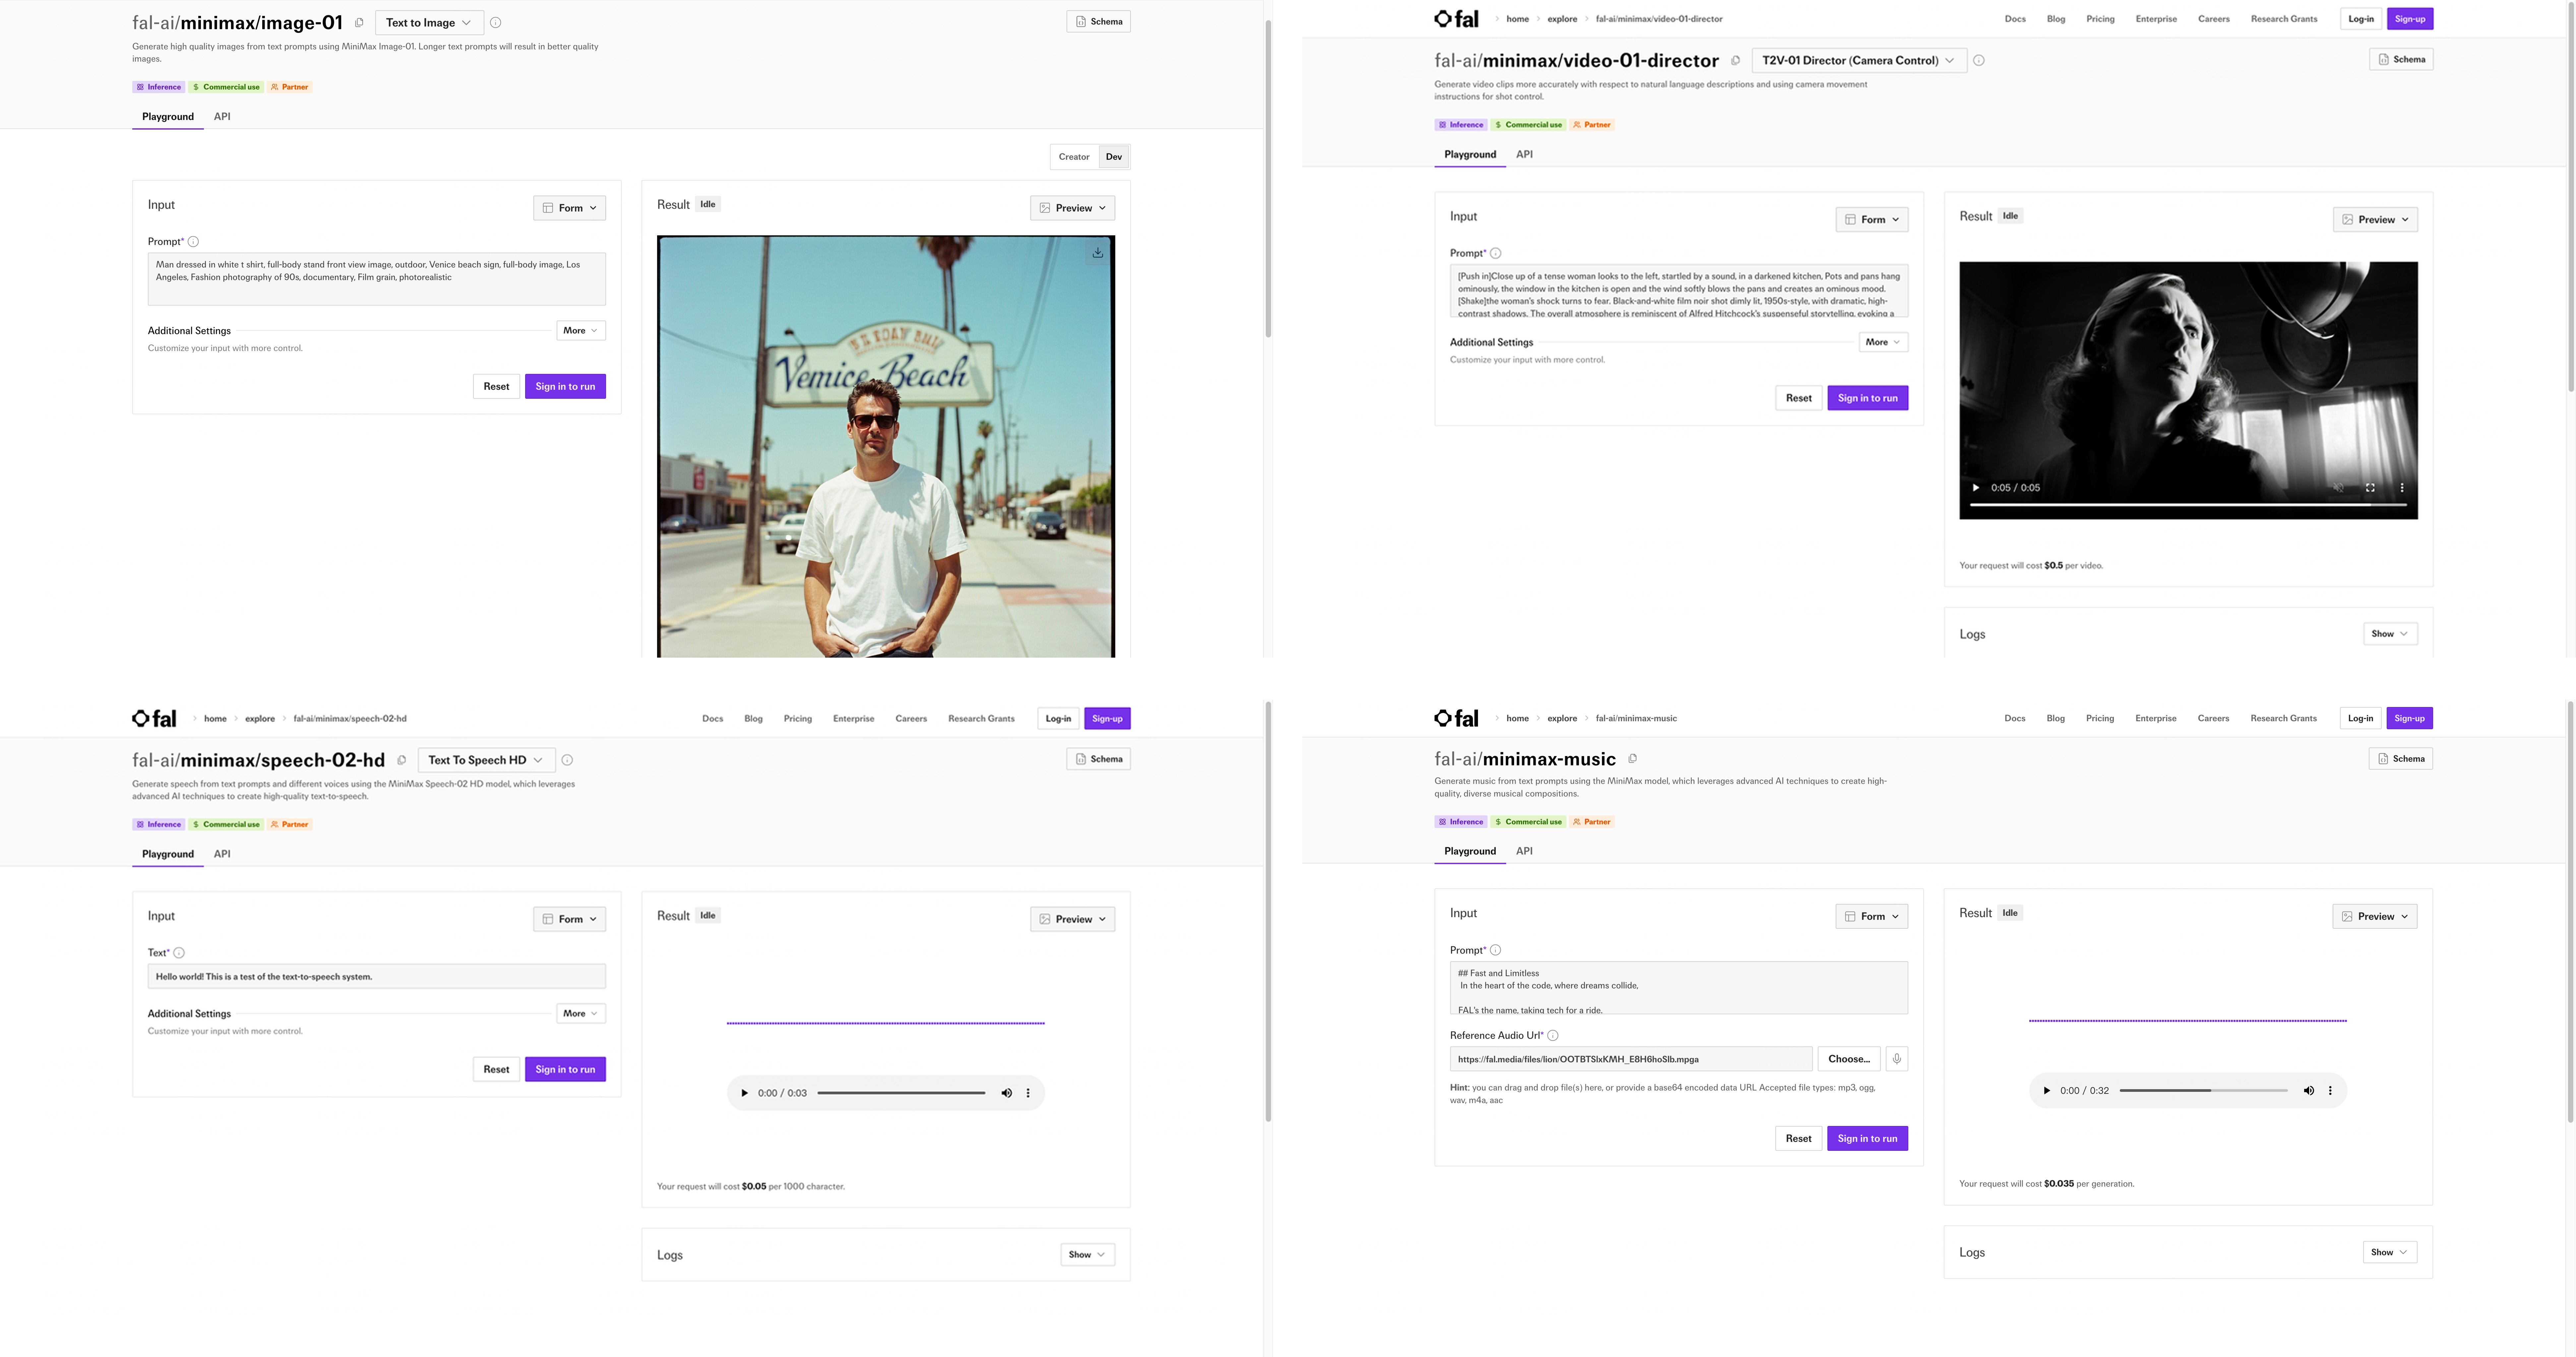Copy the fal-ai/minimax/image-01 model name icon
Screen dimensions: 2576x1357
359,23
